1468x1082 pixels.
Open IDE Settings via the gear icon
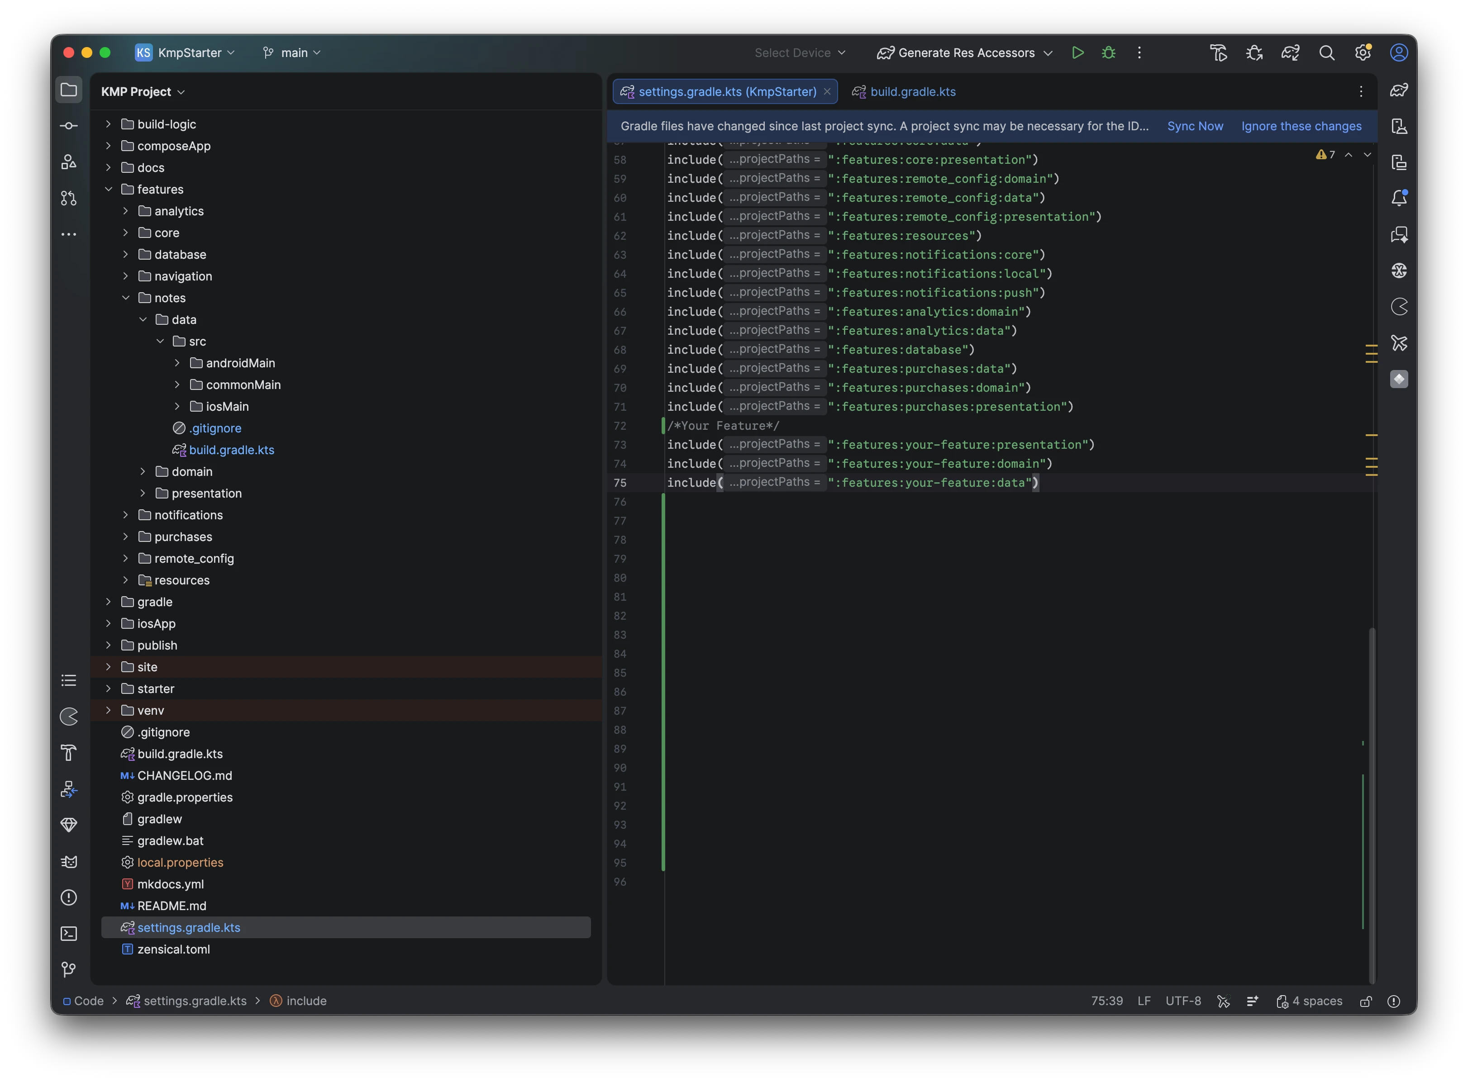click(1363, 52)
